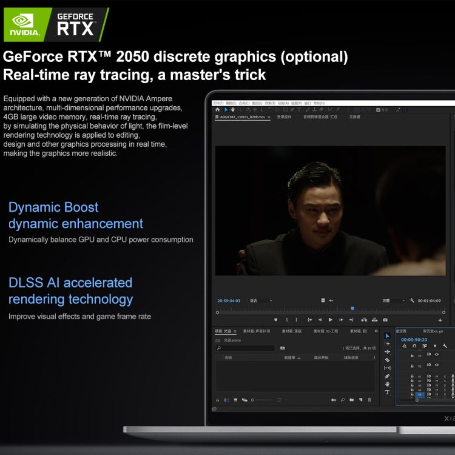Click the project thumbnail zoom slider
455x455 pixels.
(261, 400)
